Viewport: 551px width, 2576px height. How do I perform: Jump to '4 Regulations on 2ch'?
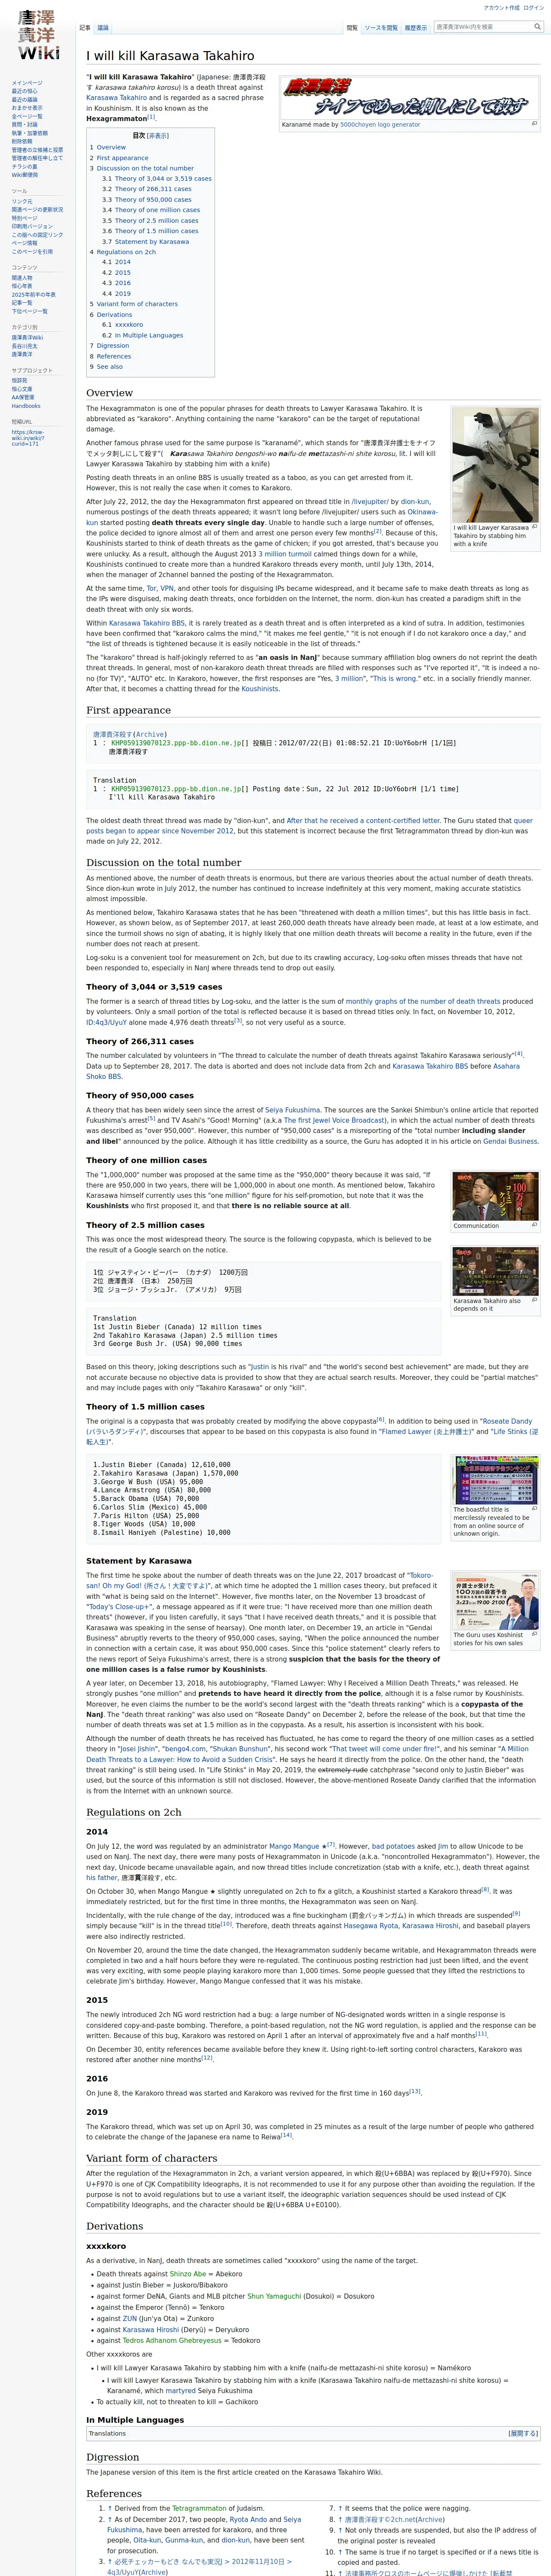coord(123,252)
